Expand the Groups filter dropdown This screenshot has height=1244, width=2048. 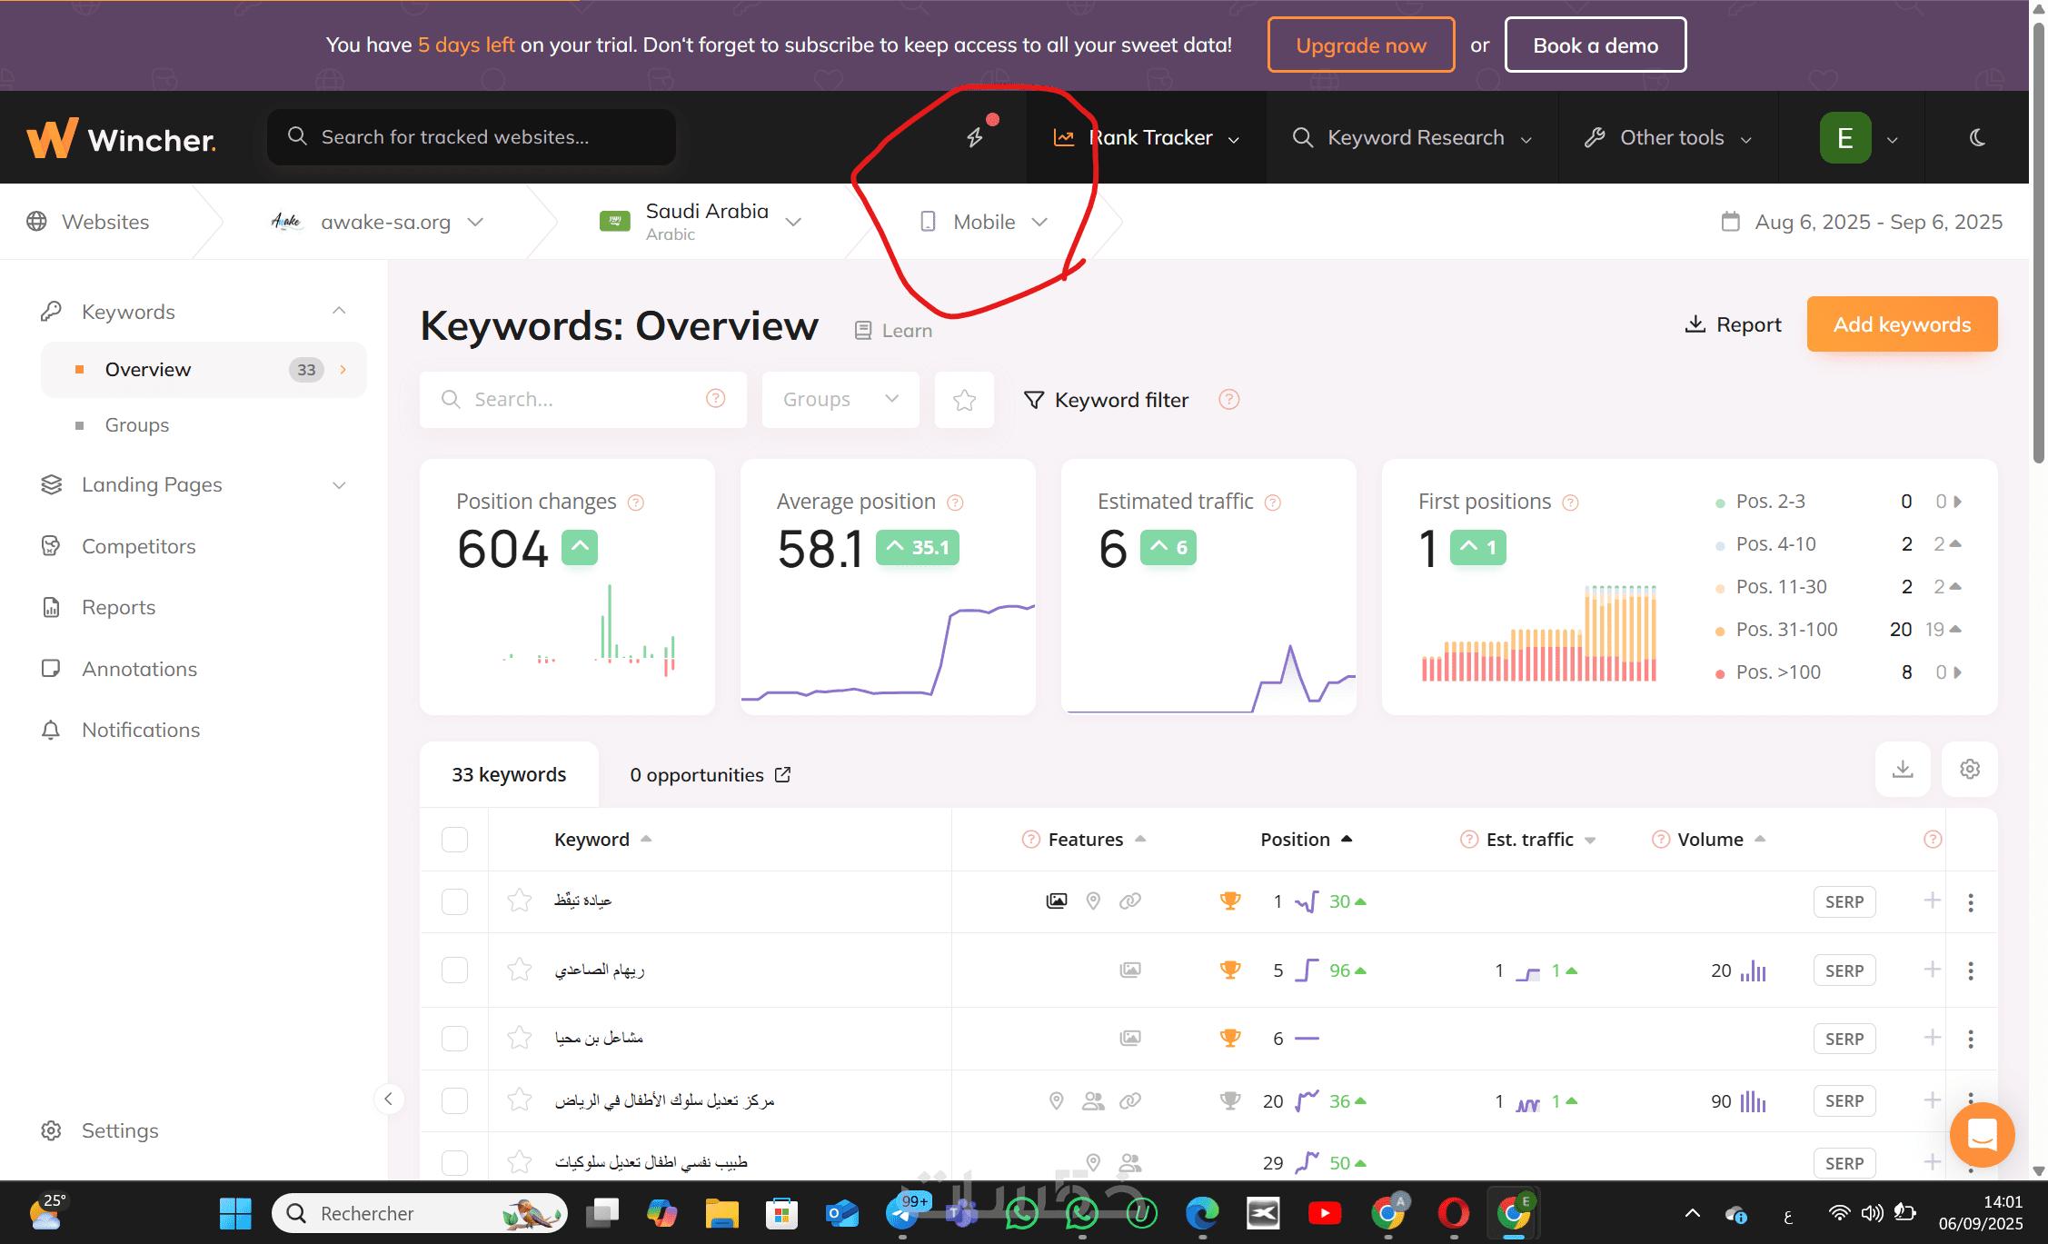[840, 400]
